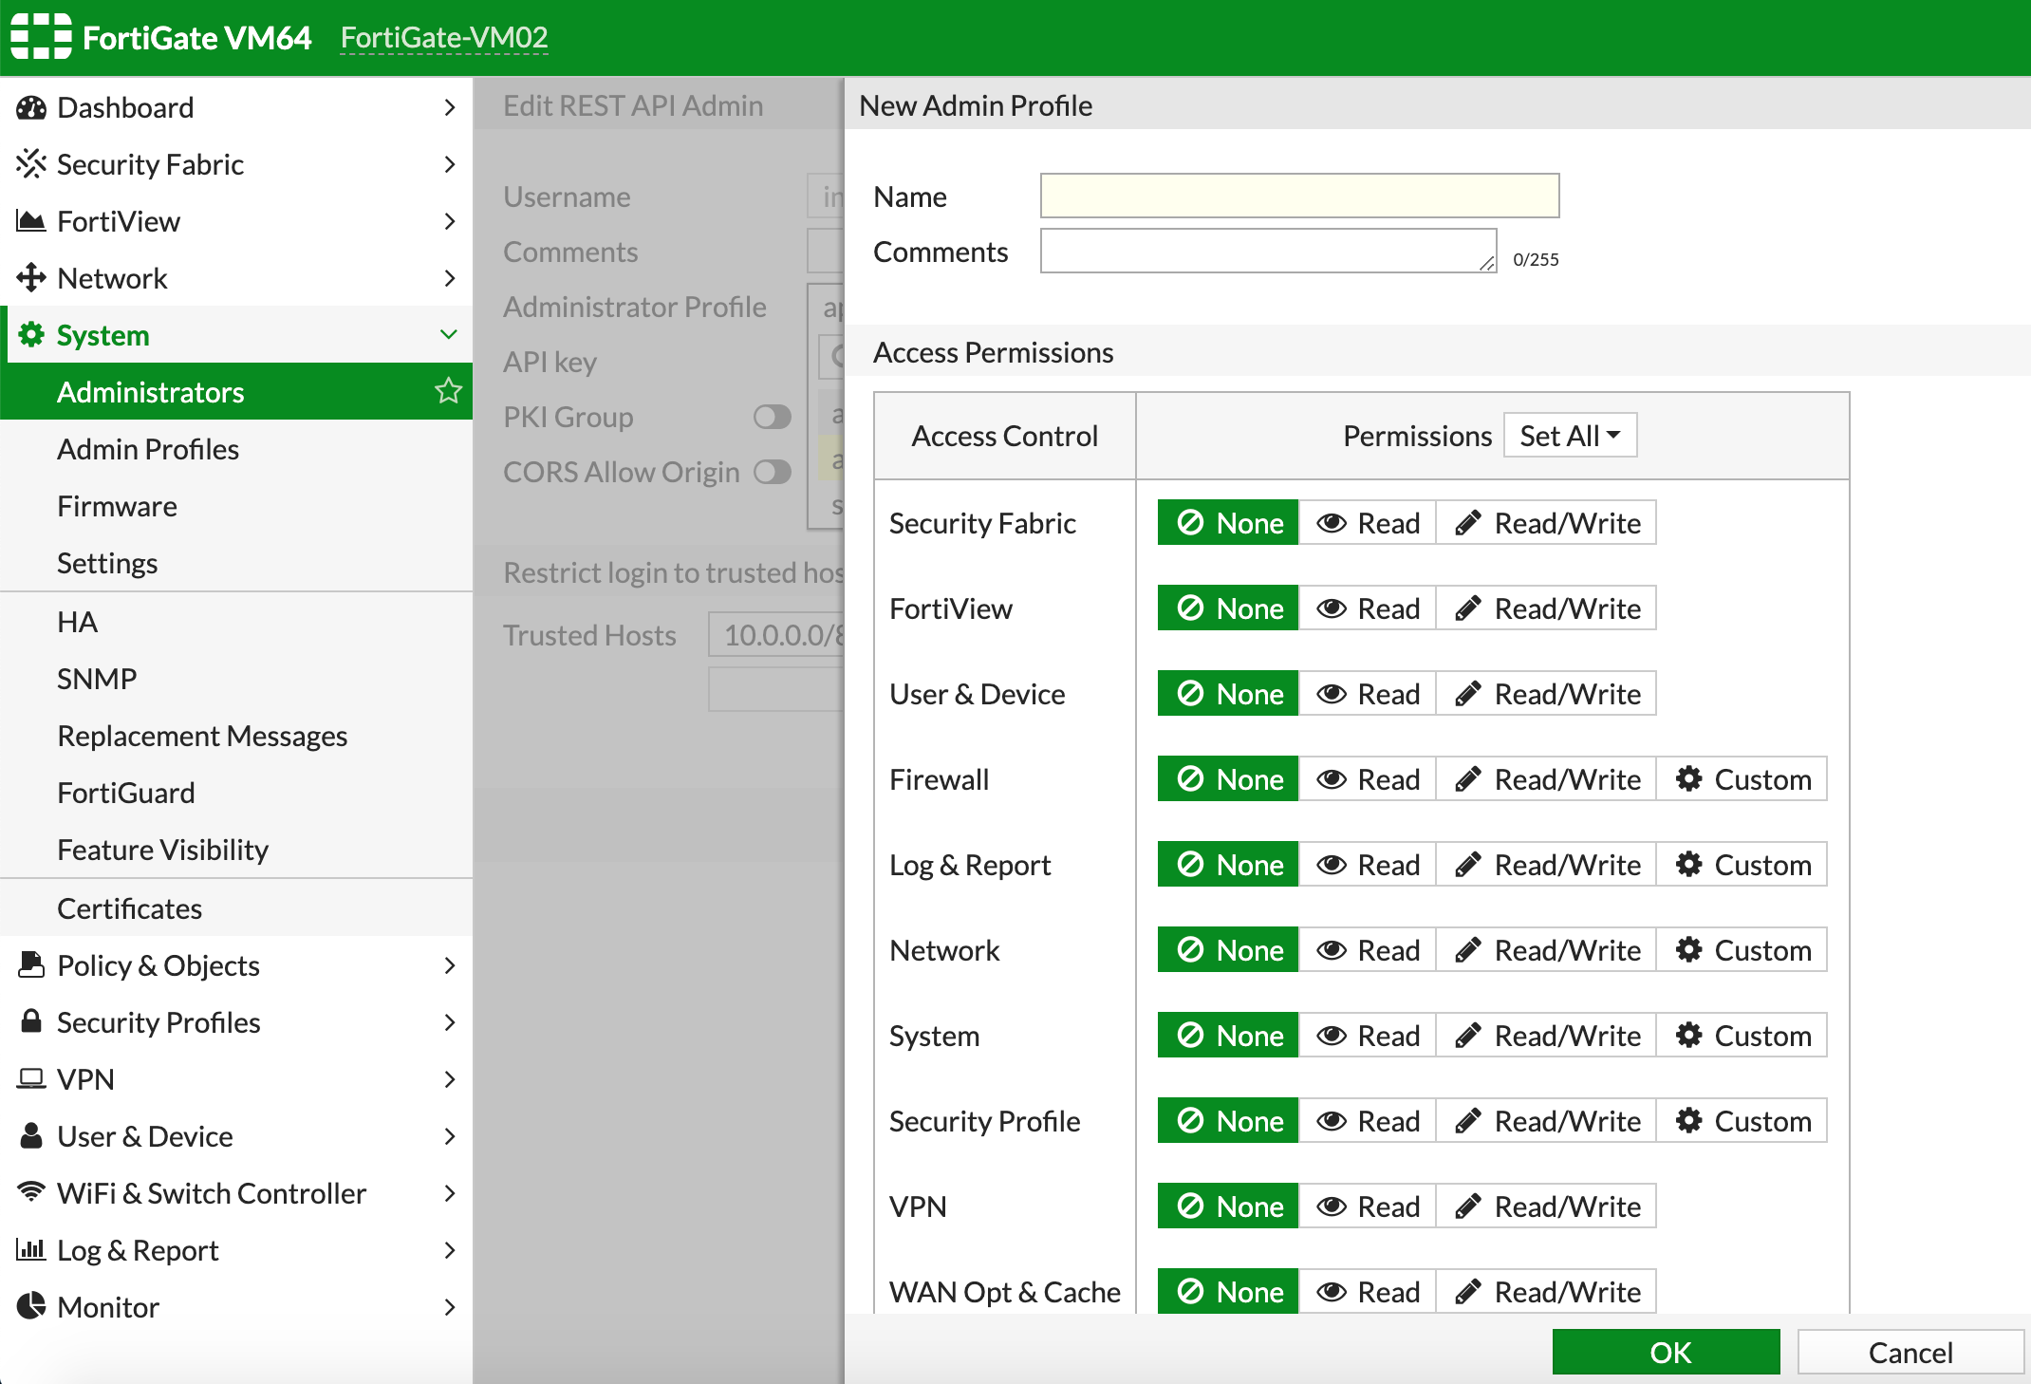
Task: Open Admin Profiles submenu item
Action: click(x=148, y=449)
